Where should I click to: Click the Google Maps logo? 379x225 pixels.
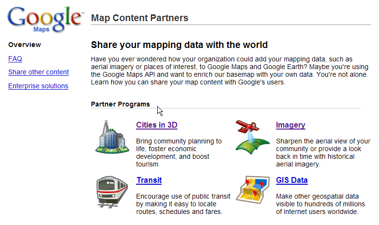tap(46, 19)
